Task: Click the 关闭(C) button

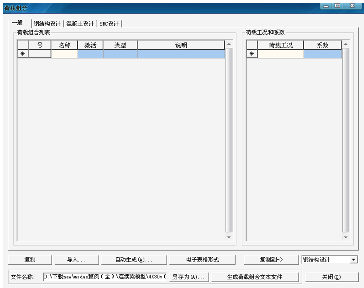Action: pyautogui.click(x=331, y=277)
